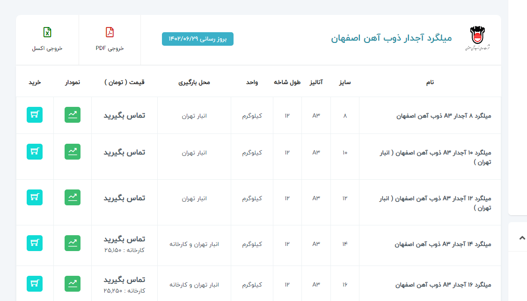Buy size 12 rebar via cart icon
527x301 pixels.
pyautogui.click(x=35, y=197)
